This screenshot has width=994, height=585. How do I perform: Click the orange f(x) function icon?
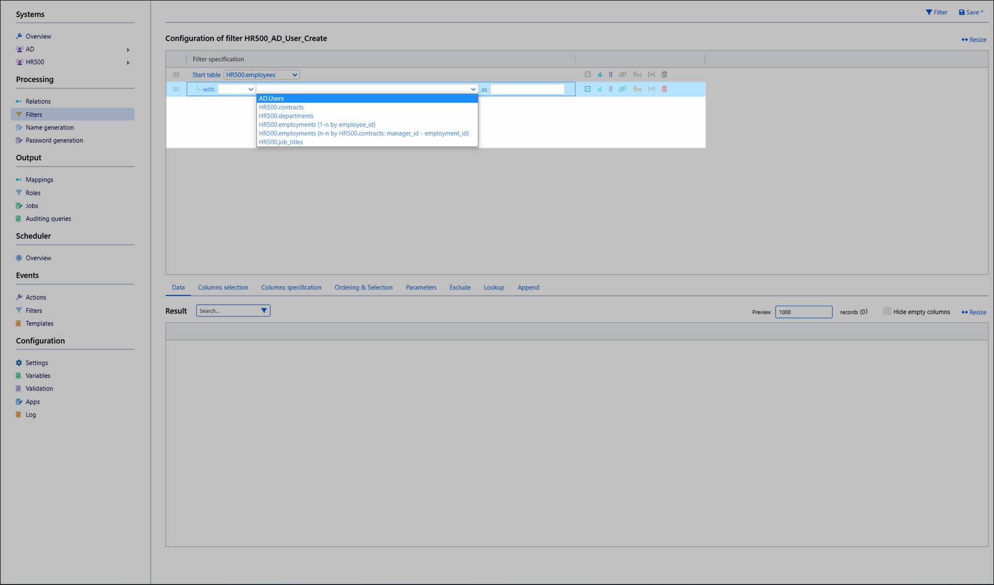point(637,89)
